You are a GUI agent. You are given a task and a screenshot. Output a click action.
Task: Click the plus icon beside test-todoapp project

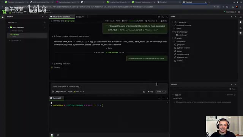pos(45,27)
